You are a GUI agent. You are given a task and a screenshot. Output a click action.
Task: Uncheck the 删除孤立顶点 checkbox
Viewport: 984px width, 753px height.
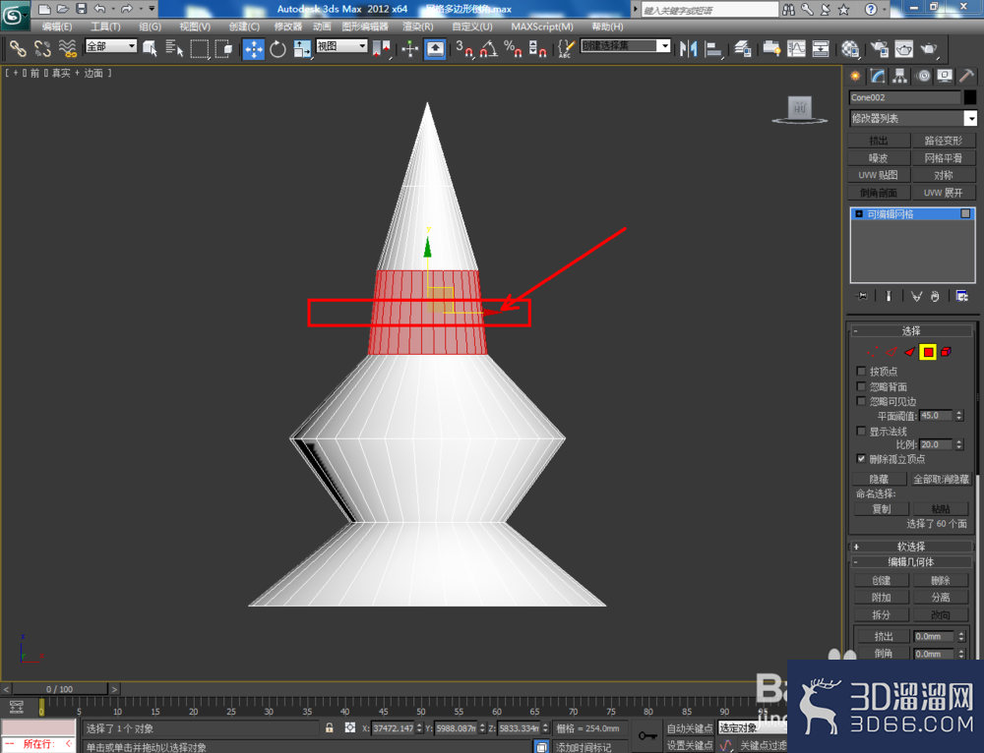[861, 459]
